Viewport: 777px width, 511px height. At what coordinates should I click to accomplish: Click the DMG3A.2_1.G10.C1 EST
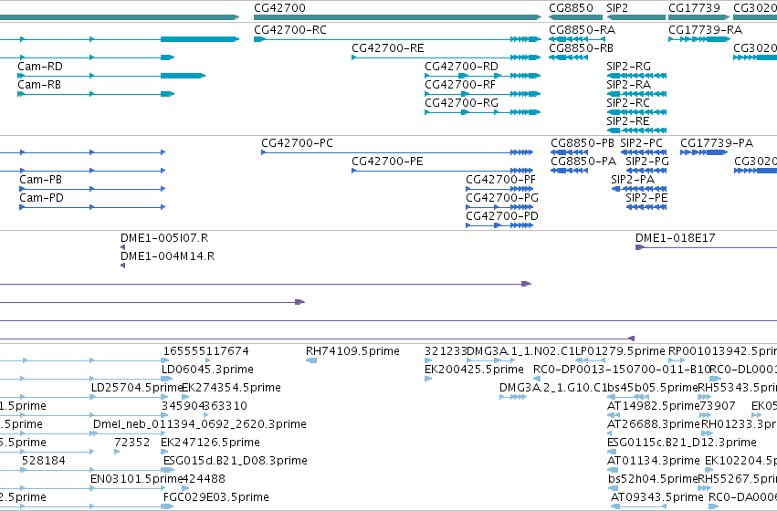point(513,397)
